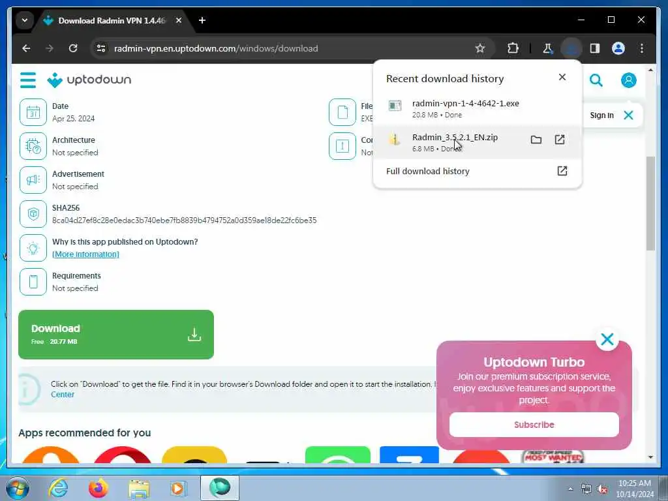Click the address bar URL
The height and width of the screenshot is (501, 668).
tap(216, 48)
